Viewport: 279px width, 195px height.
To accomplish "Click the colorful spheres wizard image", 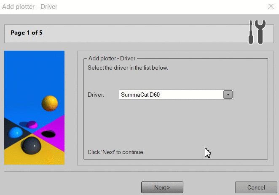I will pos(34,108).
